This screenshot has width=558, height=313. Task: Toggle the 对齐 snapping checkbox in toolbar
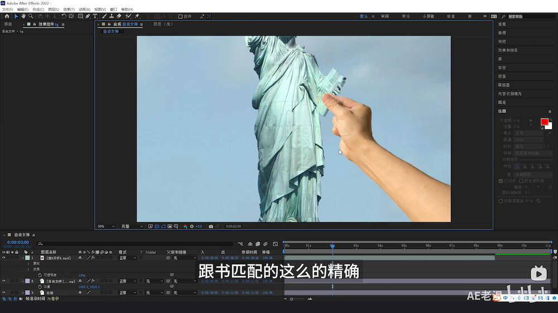click(180, 16)
